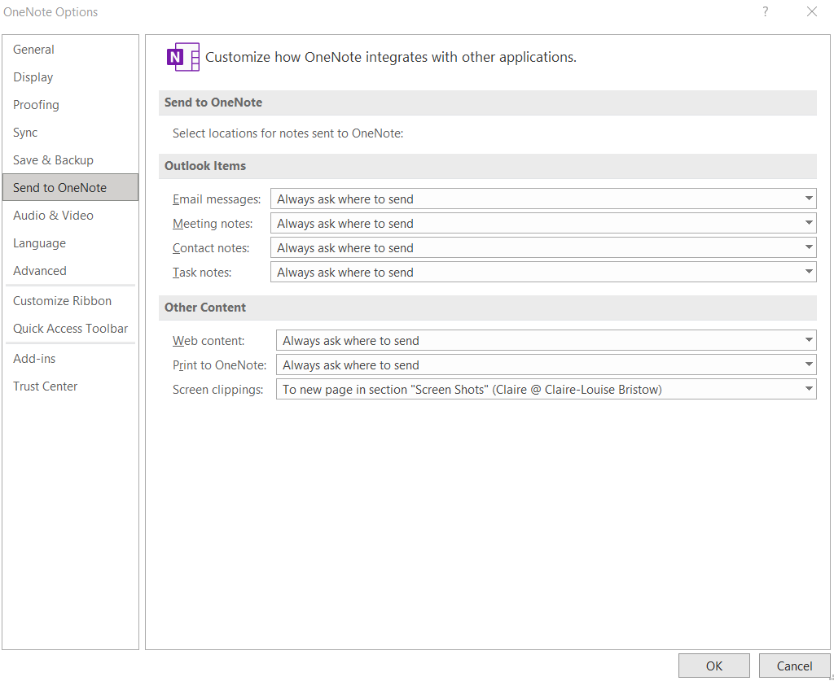Open the Contact notes dropdown list
Screen dimensions: 834x681
pos(542,248)
